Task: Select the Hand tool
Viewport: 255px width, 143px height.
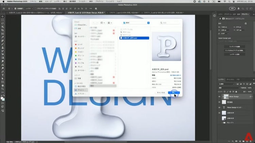Action: pos(3,85)
